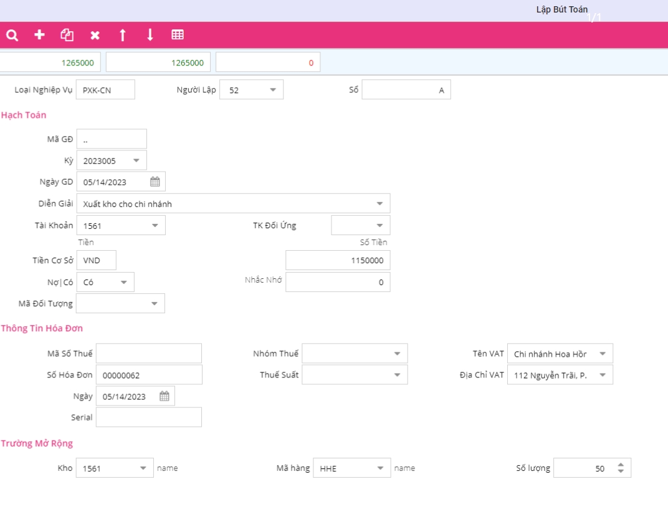
Task: Open the Mã hàng item dropdown
Action: tap(380, 468)
